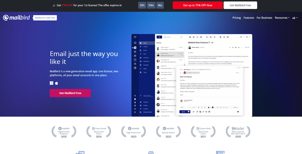
Task: Click the hamburger menu icon in app preview
Action: 135,37
